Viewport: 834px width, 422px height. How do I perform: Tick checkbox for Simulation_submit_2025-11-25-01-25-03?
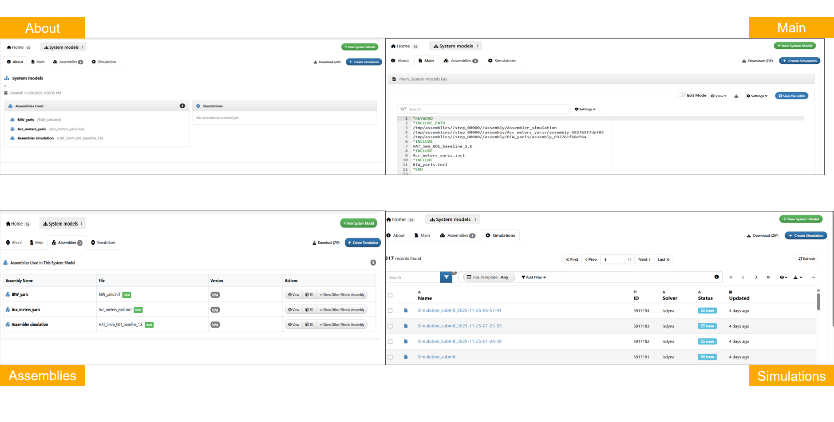tap(390, 326)
